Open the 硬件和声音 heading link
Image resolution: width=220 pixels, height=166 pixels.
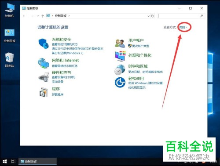click(x=62, y=72)
